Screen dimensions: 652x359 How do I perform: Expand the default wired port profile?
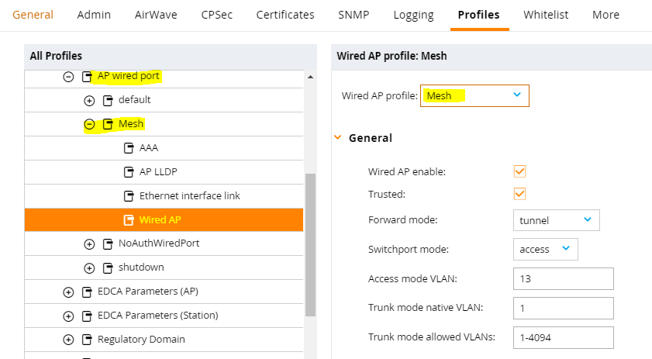[89, 101]
